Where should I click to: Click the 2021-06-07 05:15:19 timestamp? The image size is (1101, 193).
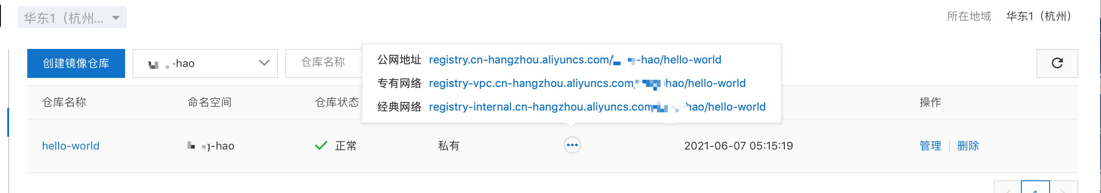(738, 146)
